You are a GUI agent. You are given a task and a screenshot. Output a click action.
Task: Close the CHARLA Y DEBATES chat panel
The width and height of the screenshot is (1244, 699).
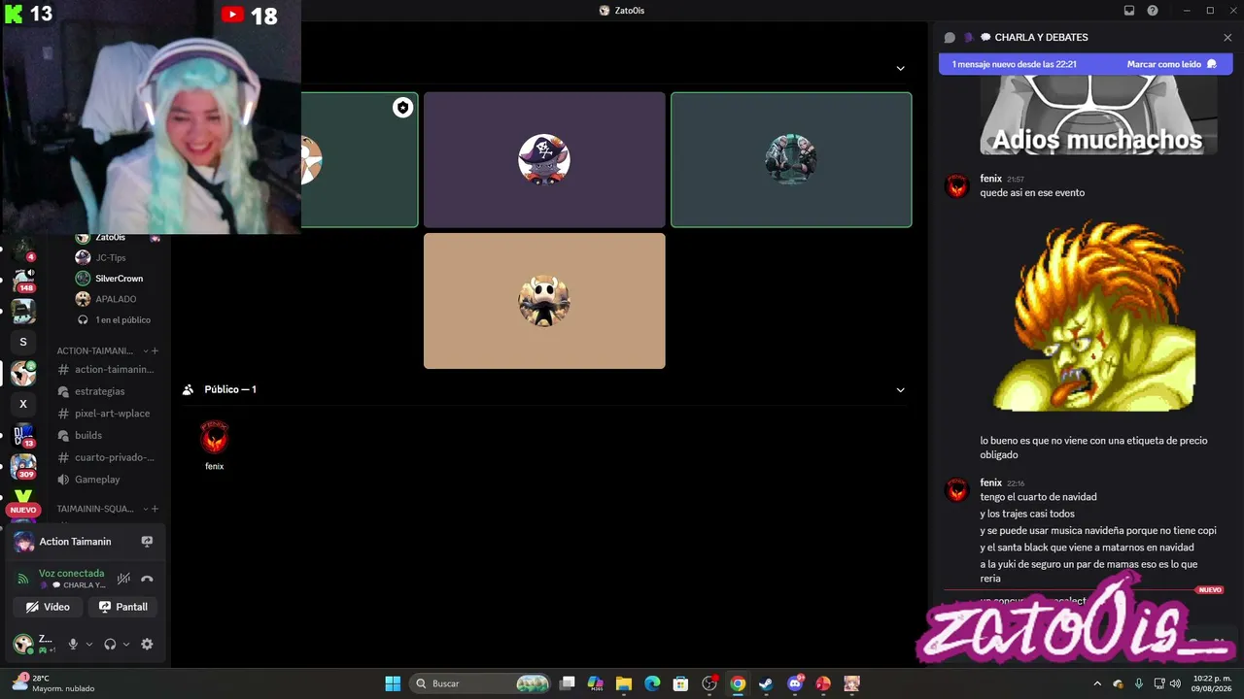pyautogui.click(x=1227, y=38)
